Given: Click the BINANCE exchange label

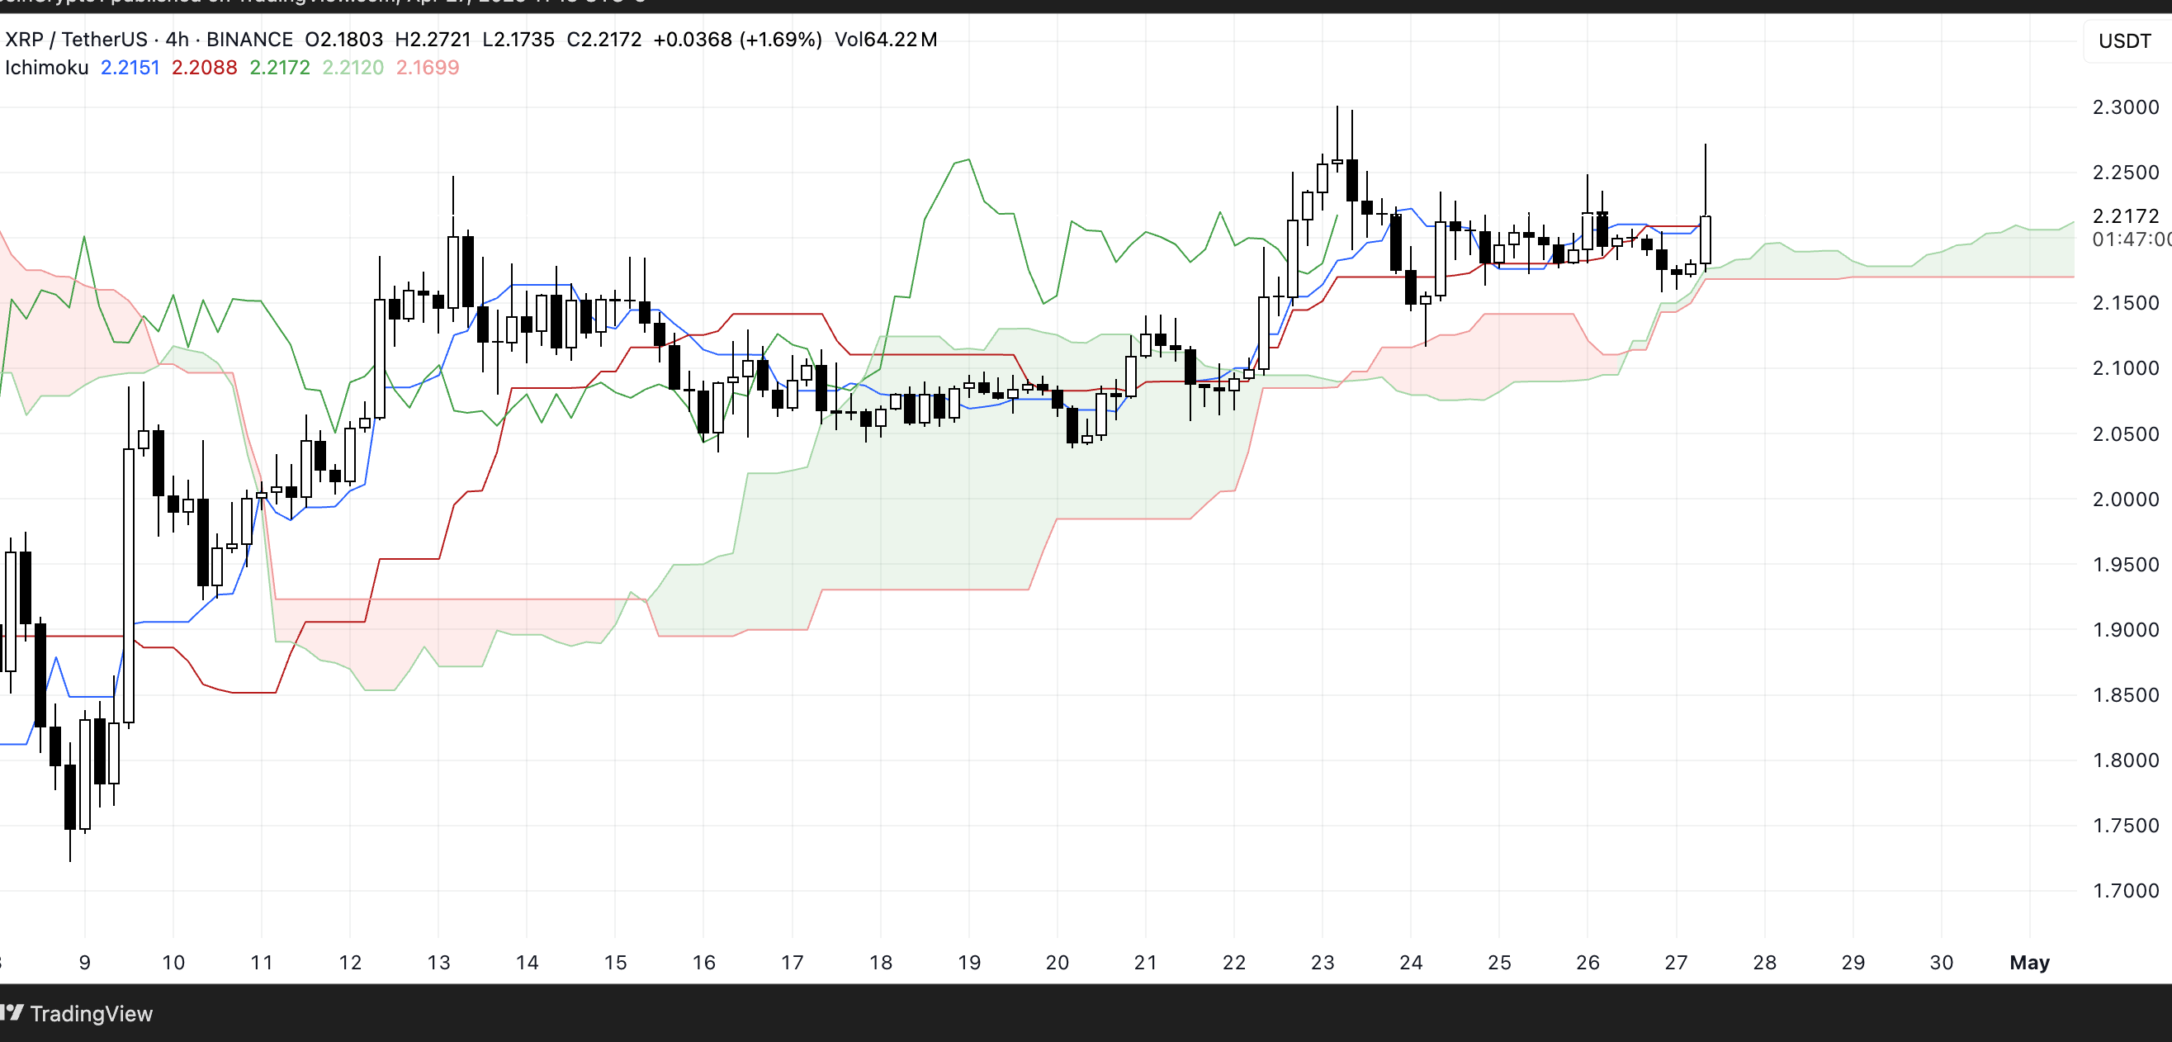Looking at the screenshot, I should point(249,40).
